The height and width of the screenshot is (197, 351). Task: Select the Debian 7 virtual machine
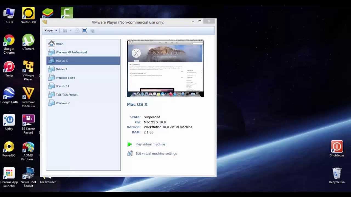[83, 69]
